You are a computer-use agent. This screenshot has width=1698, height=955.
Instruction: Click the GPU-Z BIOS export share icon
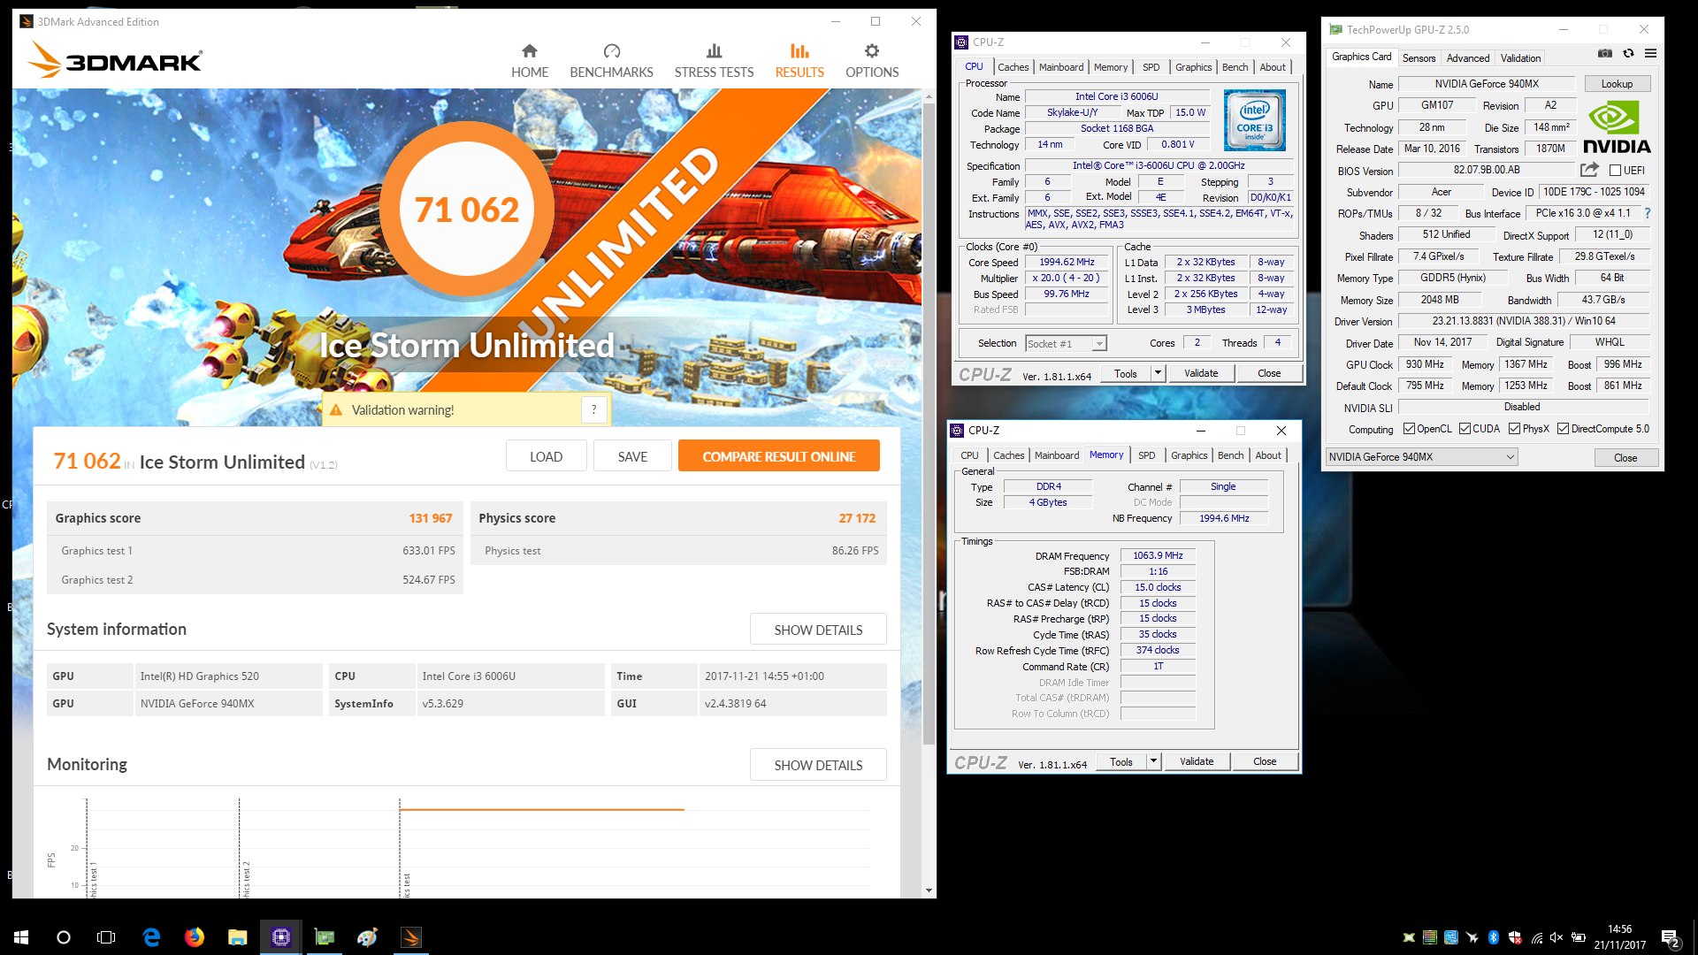(1589, 170)
